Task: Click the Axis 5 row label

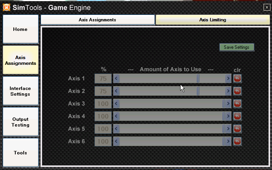Action: tap(77, 129)
